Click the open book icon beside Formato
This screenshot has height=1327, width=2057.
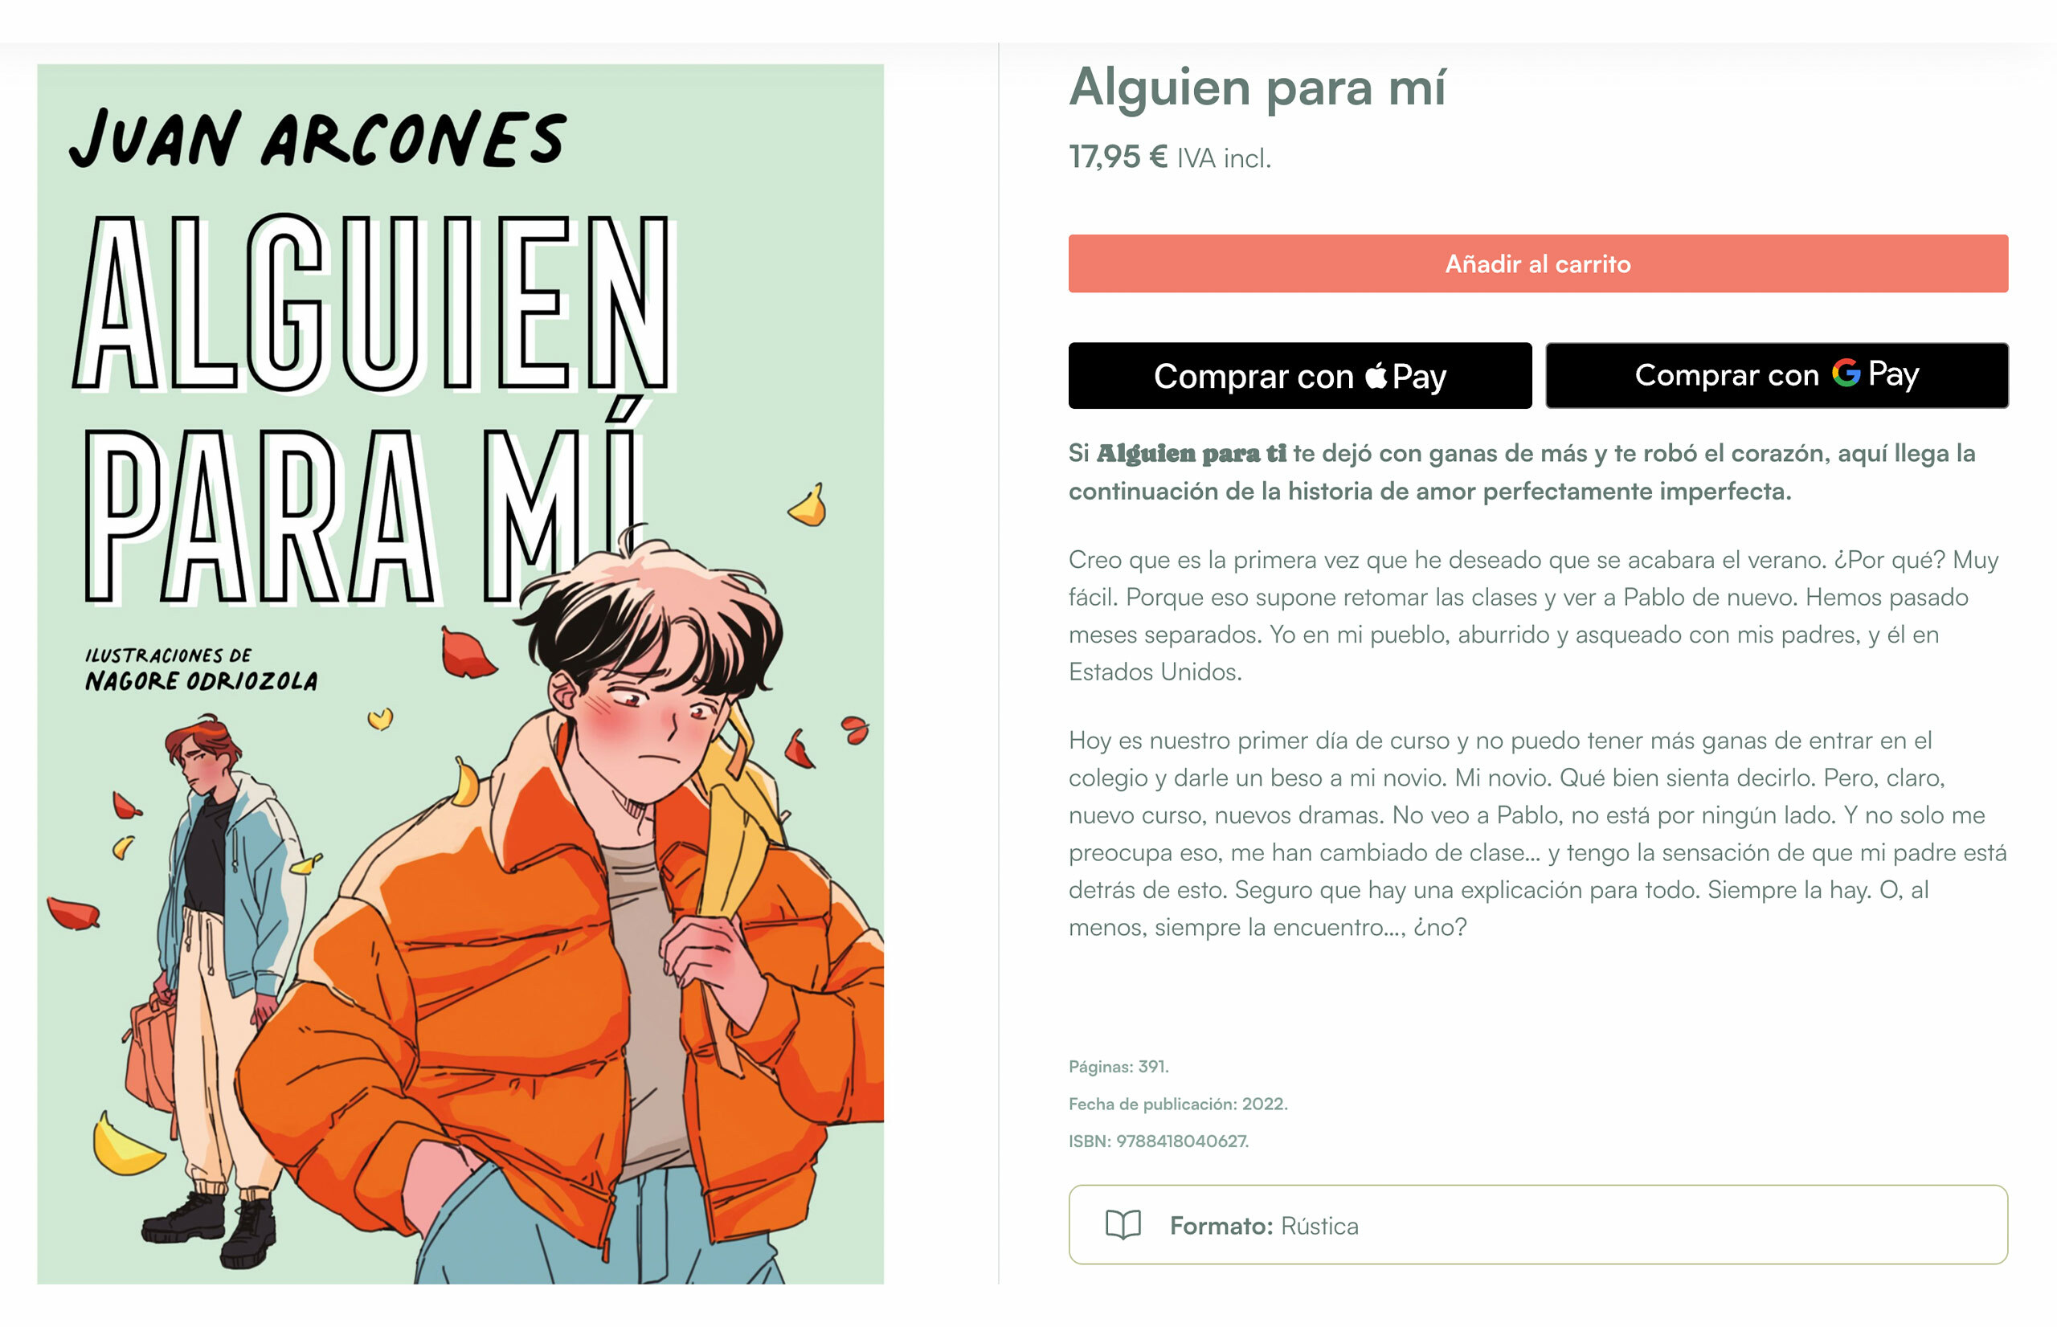pyautogui.click(x=1123, y=1224)
